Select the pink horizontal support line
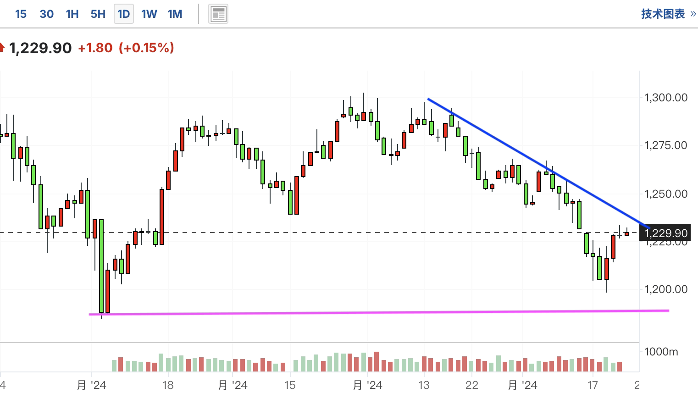Image resolution: width=698 pixels, height=399 pixels. 379,312
